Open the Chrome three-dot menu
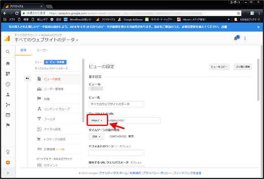The image size is (264, 179). click(259, 13)
